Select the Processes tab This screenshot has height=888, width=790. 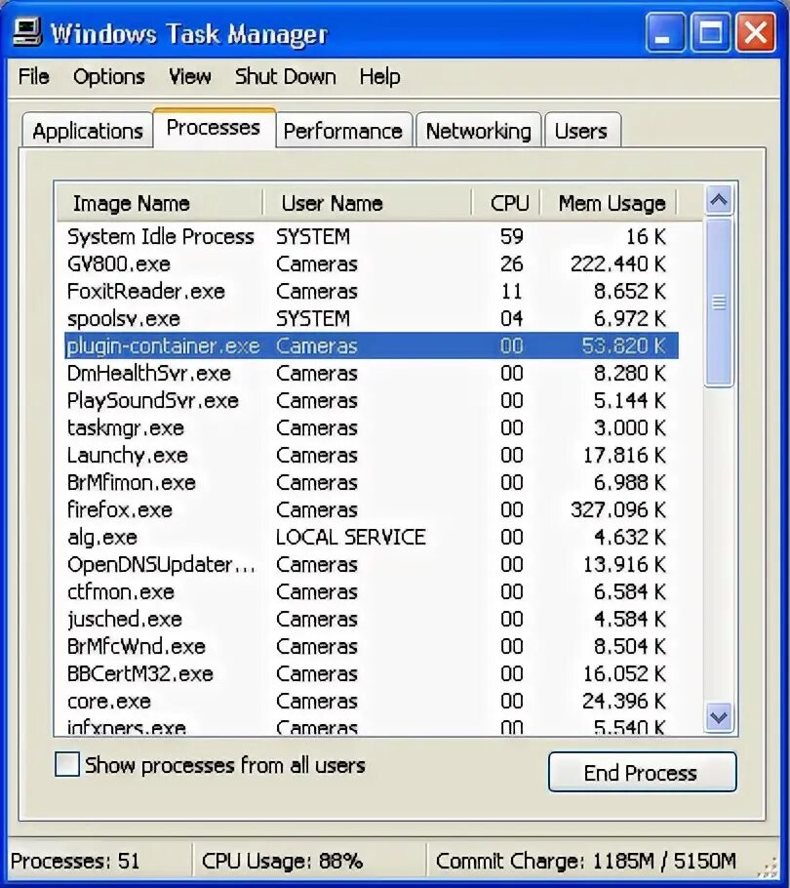(x=214, y=128)
